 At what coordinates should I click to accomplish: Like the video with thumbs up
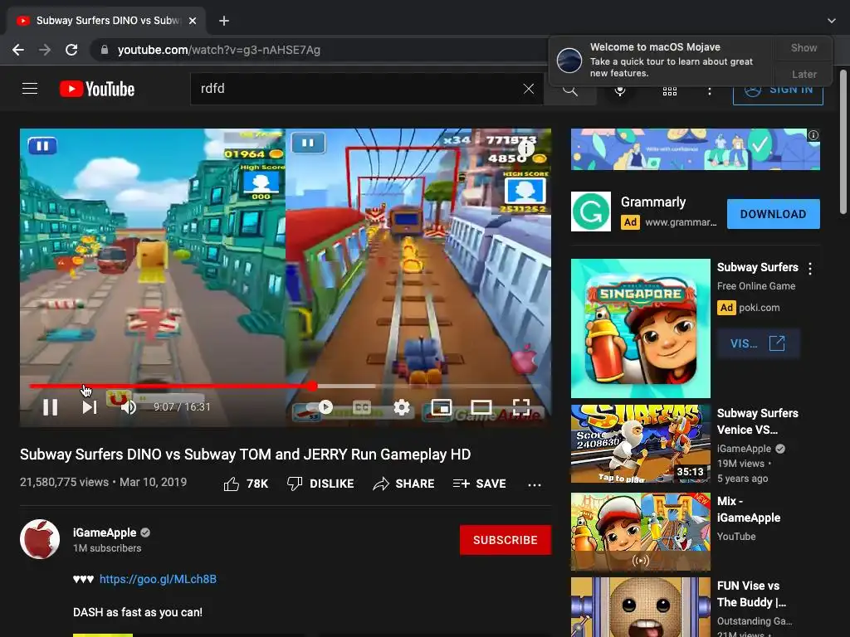tap(246, 484)
